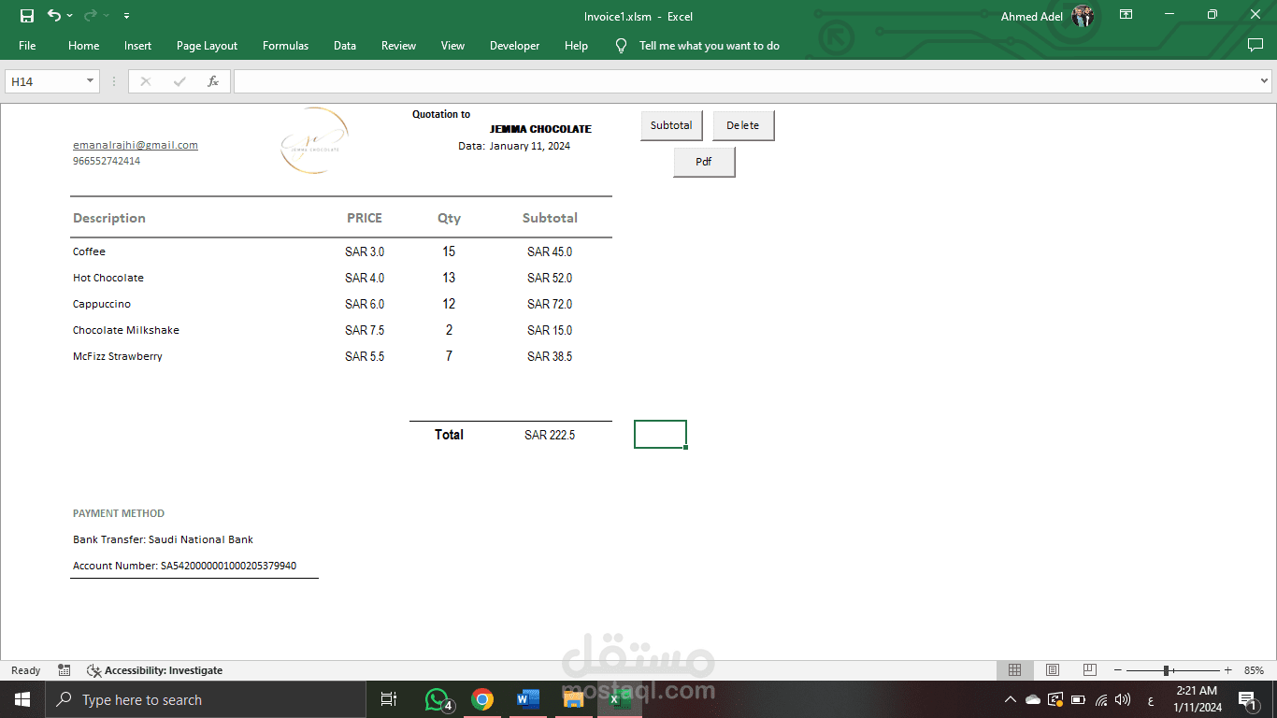Image resolution: width=1277 pixels, height=718 pixels.
Task: Click the Pdf export button
Action: pyautogui.click(x=704, y=162)
